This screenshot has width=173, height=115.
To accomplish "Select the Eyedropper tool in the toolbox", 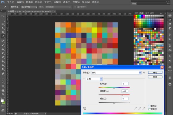I will coord(3,36).
